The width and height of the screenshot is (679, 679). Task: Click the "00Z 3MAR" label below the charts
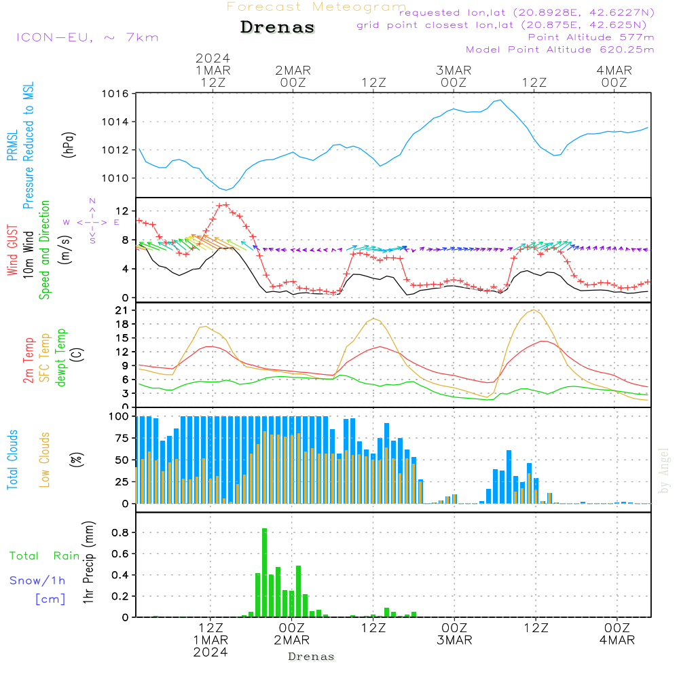[454, 634]
